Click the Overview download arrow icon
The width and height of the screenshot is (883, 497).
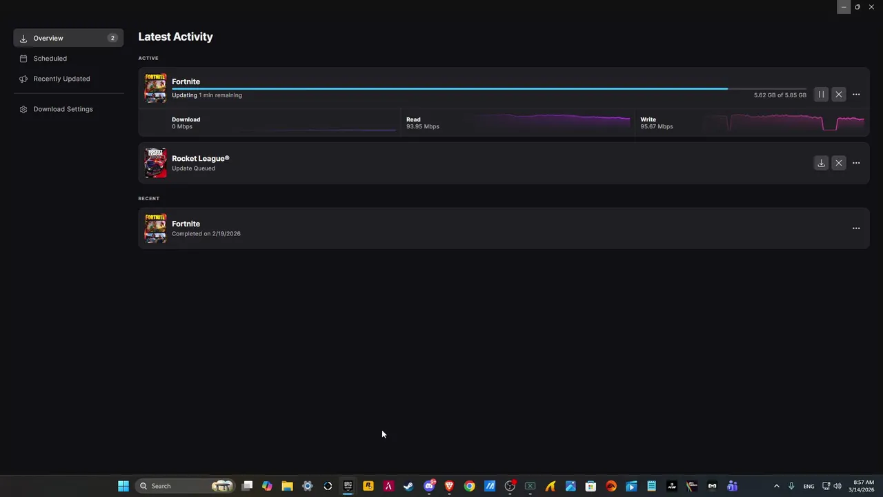(x=23, y=39)
